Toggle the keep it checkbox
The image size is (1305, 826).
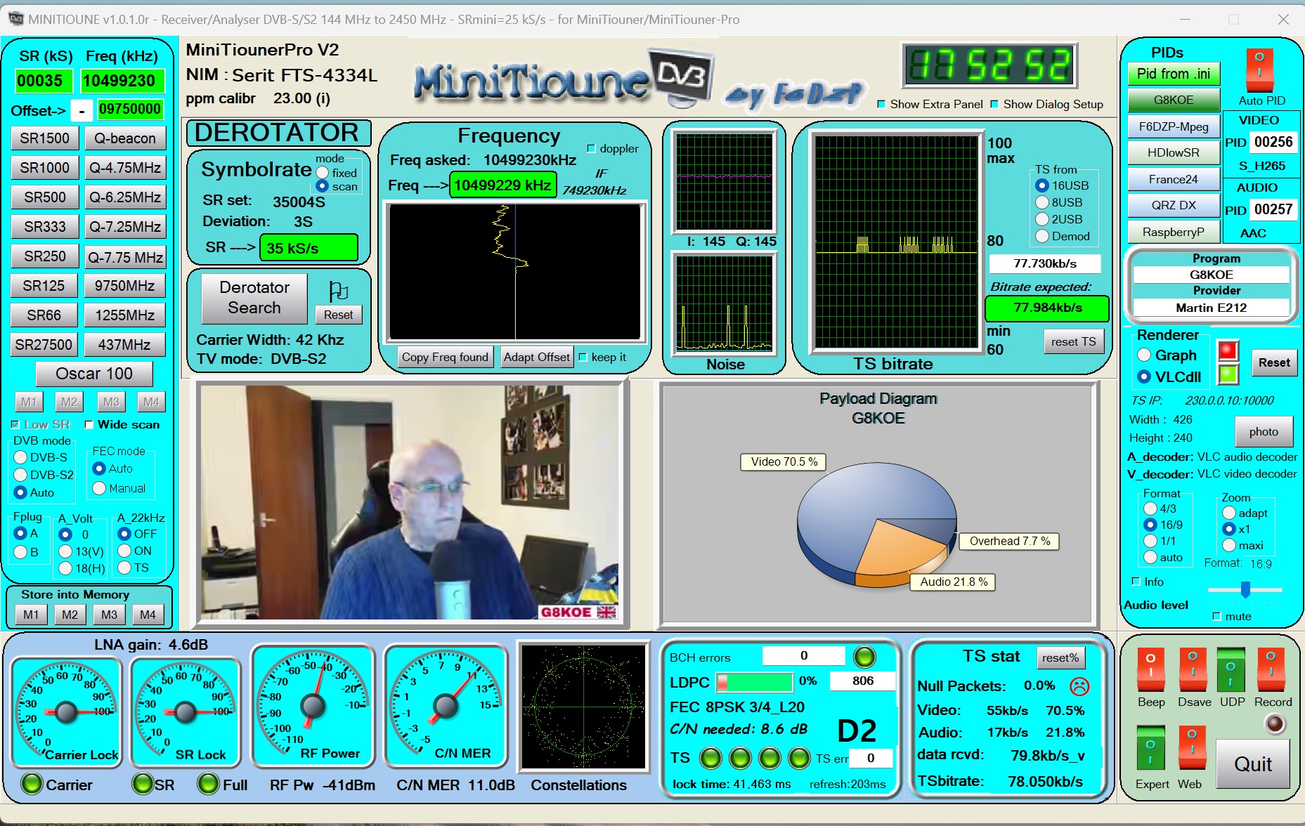click(x=583, y=358)
